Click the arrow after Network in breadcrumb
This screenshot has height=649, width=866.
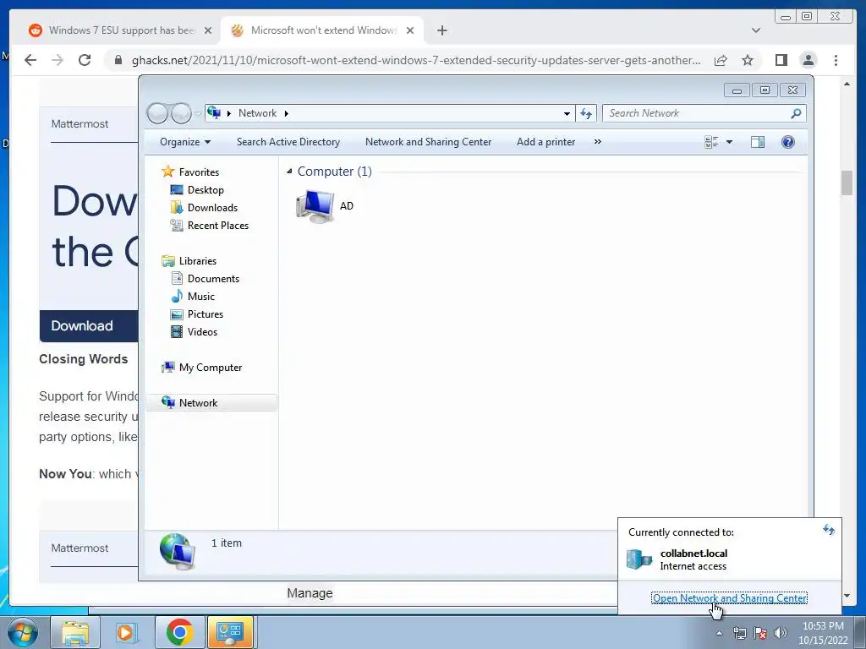click(x=286, y=114)
